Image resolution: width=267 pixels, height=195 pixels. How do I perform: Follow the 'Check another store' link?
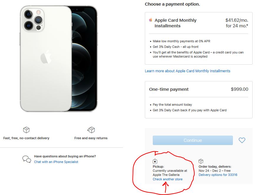click(168, 179)
